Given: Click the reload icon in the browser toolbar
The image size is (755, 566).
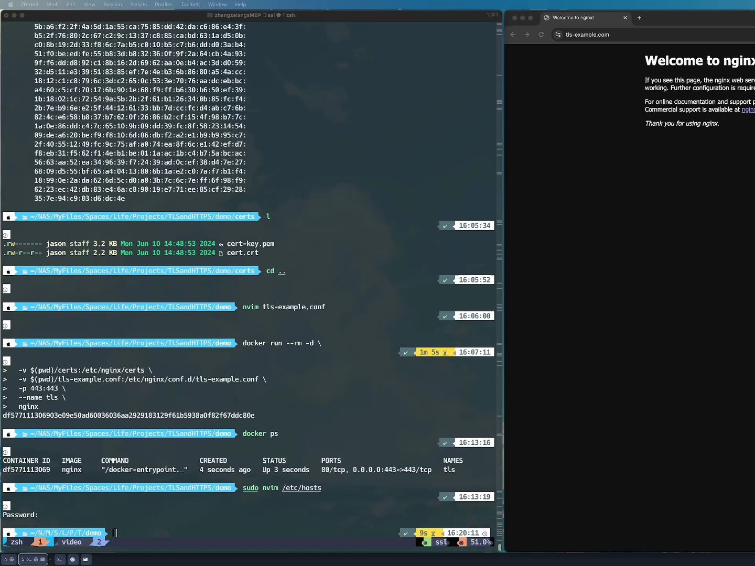Looking at the screenshot, I should pyautogui.click(x=541, y=35).
